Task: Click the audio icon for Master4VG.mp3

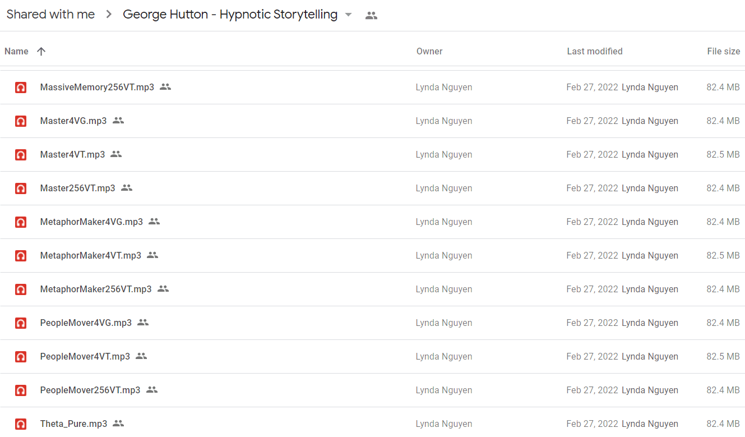Action: click(x=21, y=121)
